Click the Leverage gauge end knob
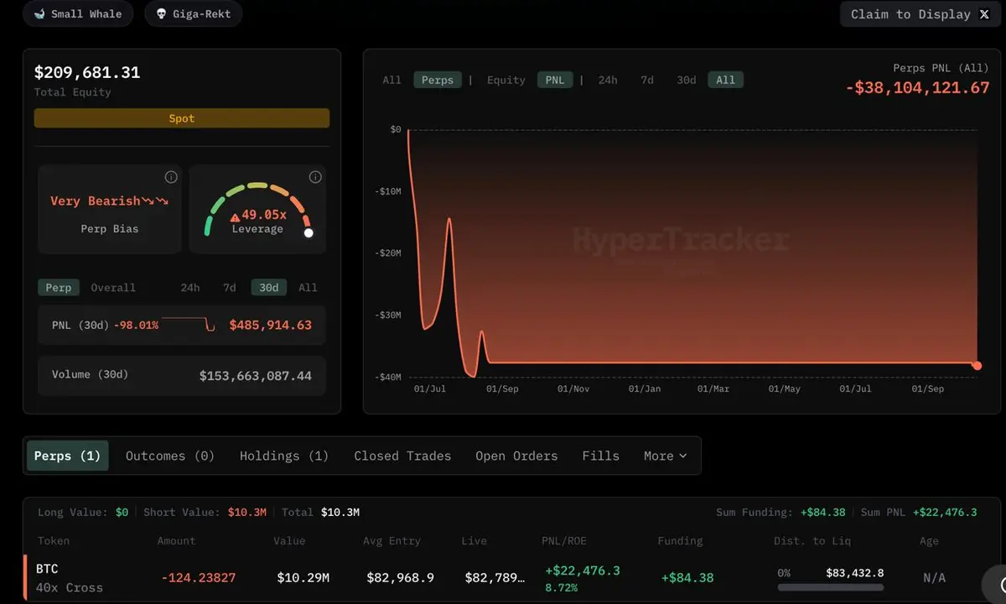This screenshot has width=1006, height=604. pos(309,233)
